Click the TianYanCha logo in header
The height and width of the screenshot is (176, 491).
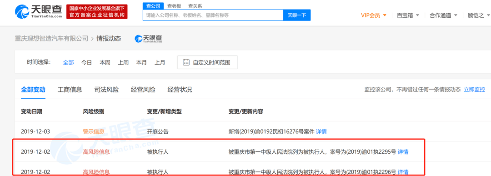coord(38,11)
